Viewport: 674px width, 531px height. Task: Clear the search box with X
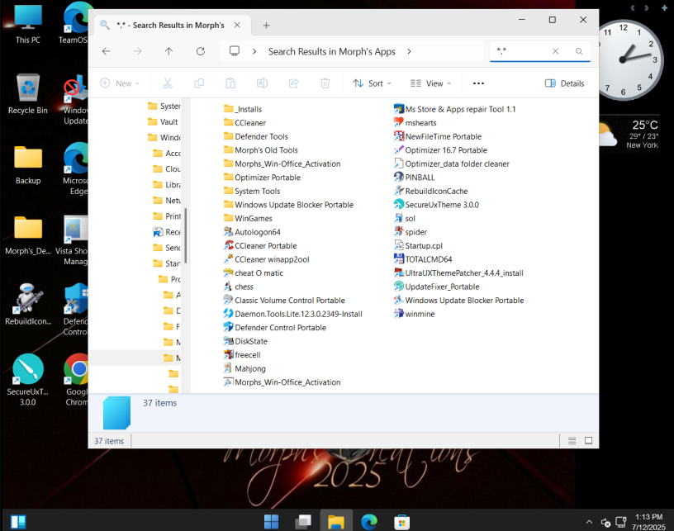(x=555, y=51)
